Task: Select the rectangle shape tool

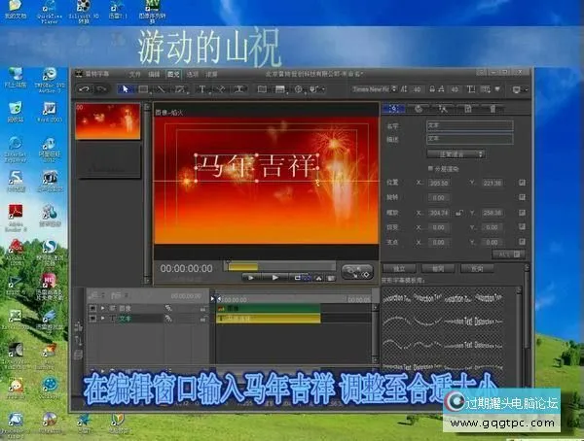Action: [x=143, y=89]
